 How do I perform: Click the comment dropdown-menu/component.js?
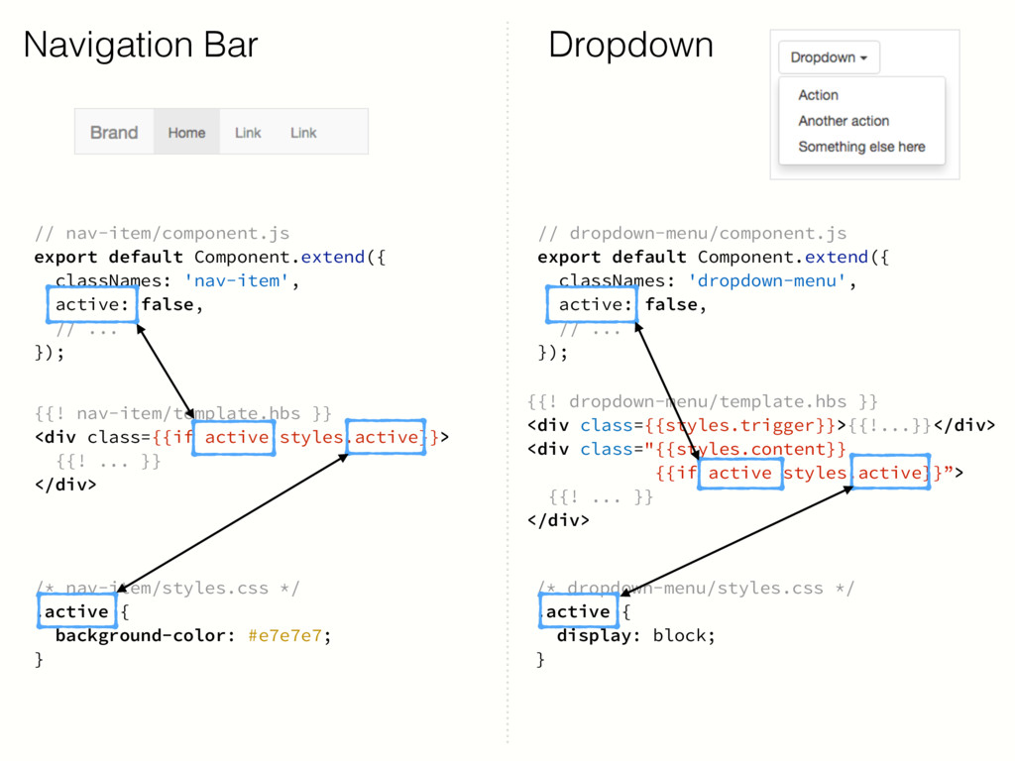[692, 233]
